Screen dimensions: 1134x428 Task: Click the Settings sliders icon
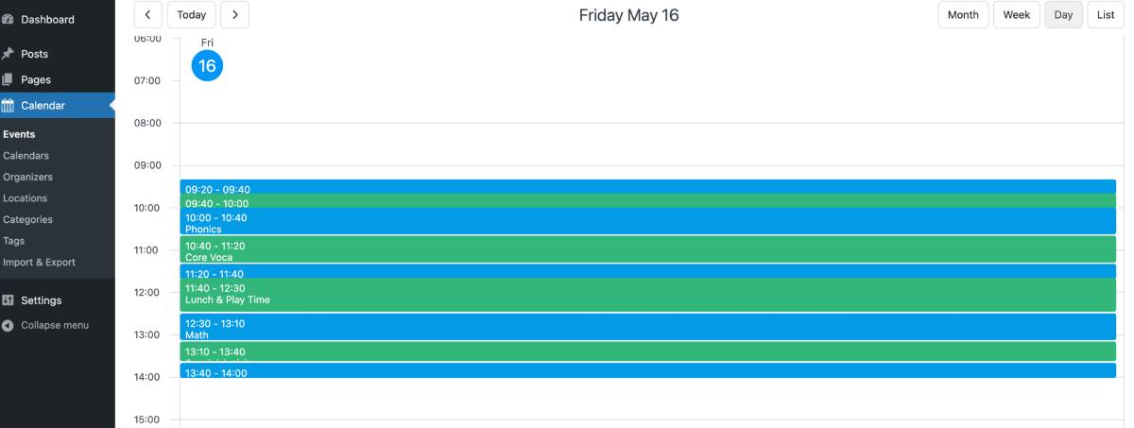click(x=8, y=300)
